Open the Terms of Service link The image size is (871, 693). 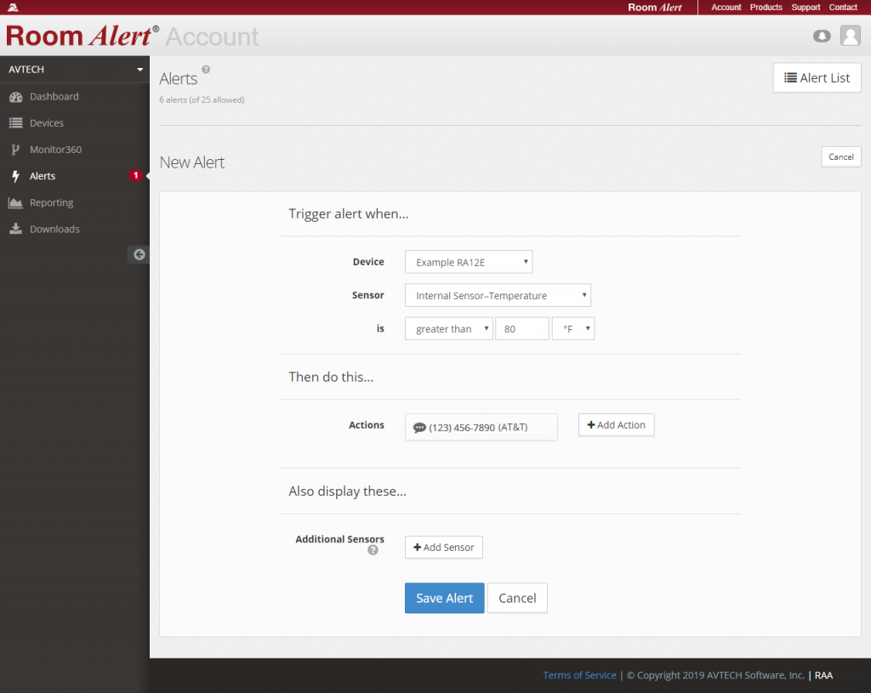(579, 675)
